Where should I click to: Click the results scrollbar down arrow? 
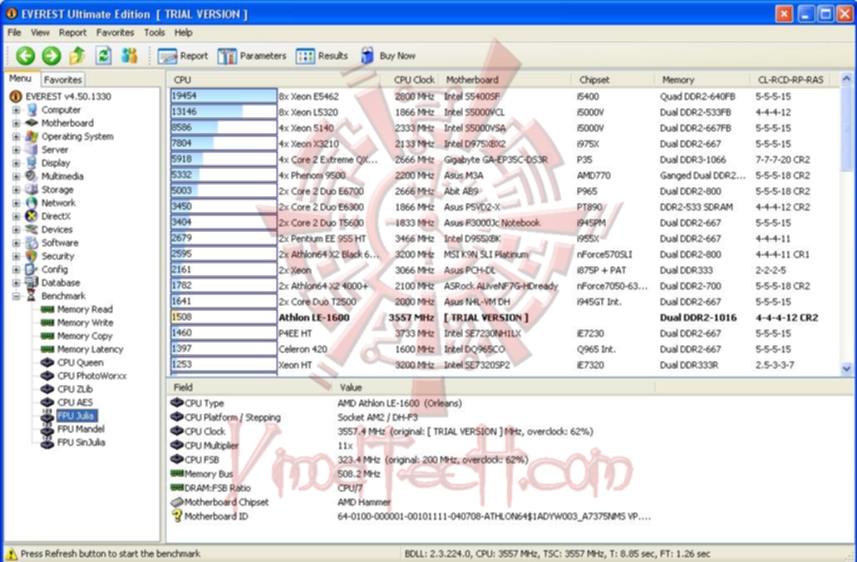point(847,368)
